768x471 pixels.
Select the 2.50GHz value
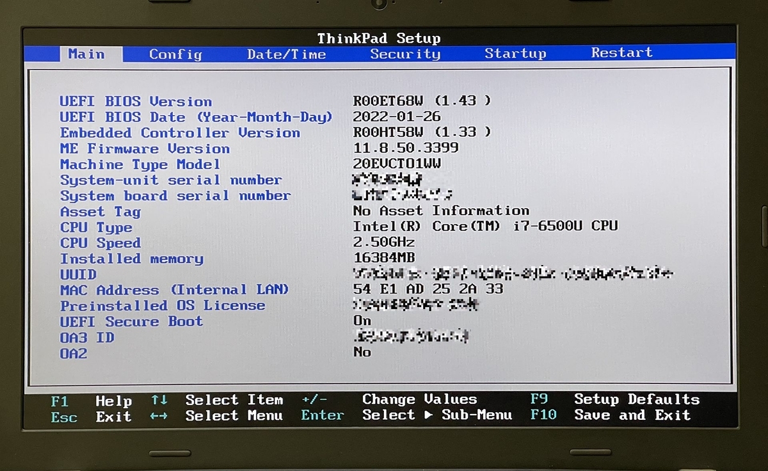384,242
